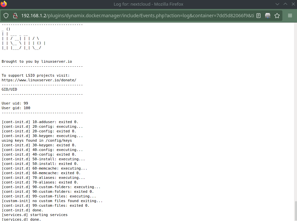Viewport: 297px width, 221px height.
Task: Click the 'User gid: 100' line
Action: click(x=16, y=108)
